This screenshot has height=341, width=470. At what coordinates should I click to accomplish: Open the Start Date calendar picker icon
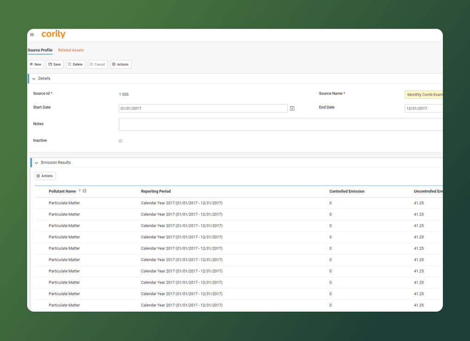coord(292,108)
